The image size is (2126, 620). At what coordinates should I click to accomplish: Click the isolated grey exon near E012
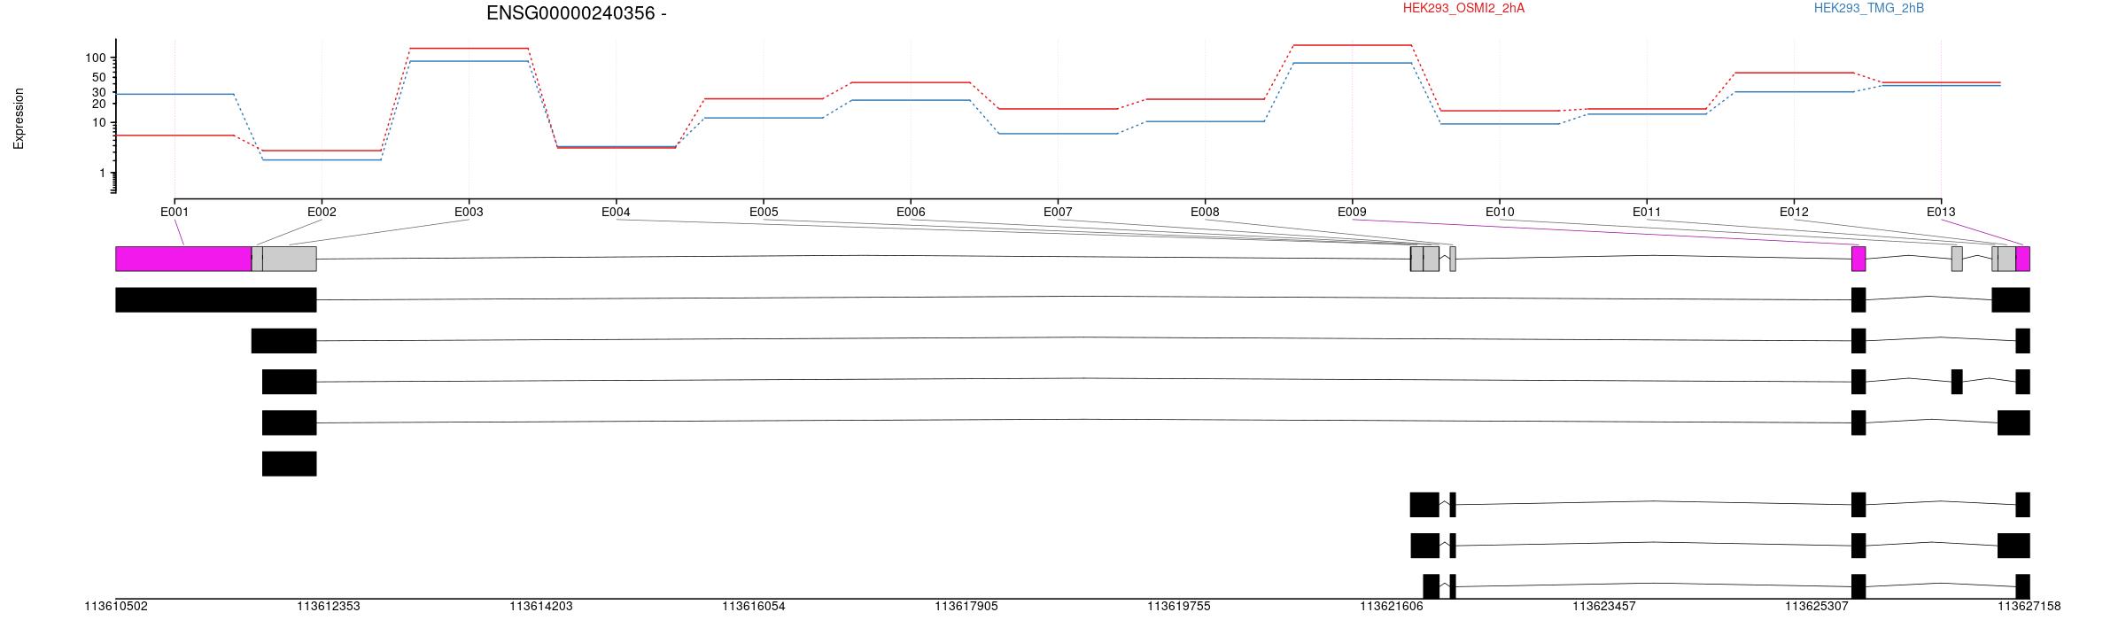(x=1957, y=259)
